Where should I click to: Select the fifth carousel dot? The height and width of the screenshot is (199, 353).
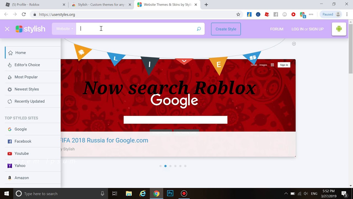[x=180, y=166]
